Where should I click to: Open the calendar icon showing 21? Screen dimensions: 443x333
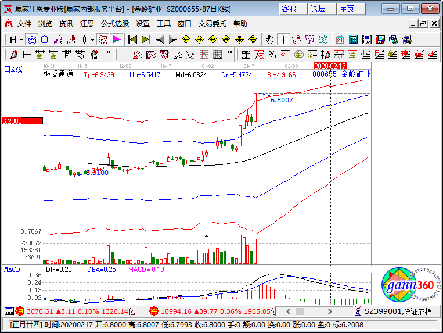click(340, 40)
